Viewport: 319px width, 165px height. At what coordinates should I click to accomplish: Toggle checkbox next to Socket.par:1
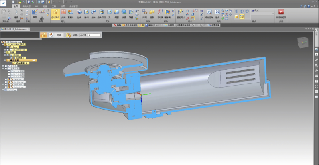click(6, 86)
